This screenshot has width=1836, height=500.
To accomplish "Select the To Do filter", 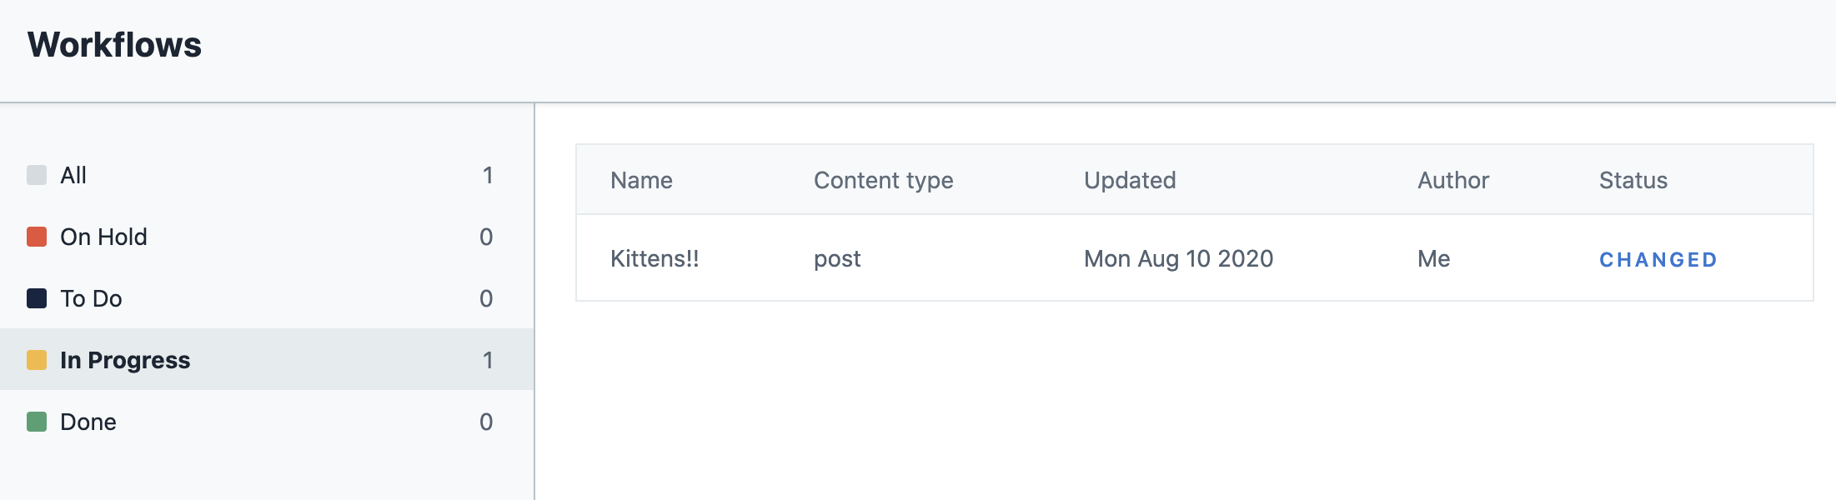I will tap(91, 298).
